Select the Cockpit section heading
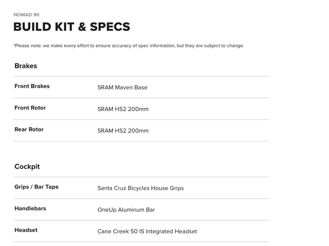This screenshot has height=246, width=329. [27, 167]
